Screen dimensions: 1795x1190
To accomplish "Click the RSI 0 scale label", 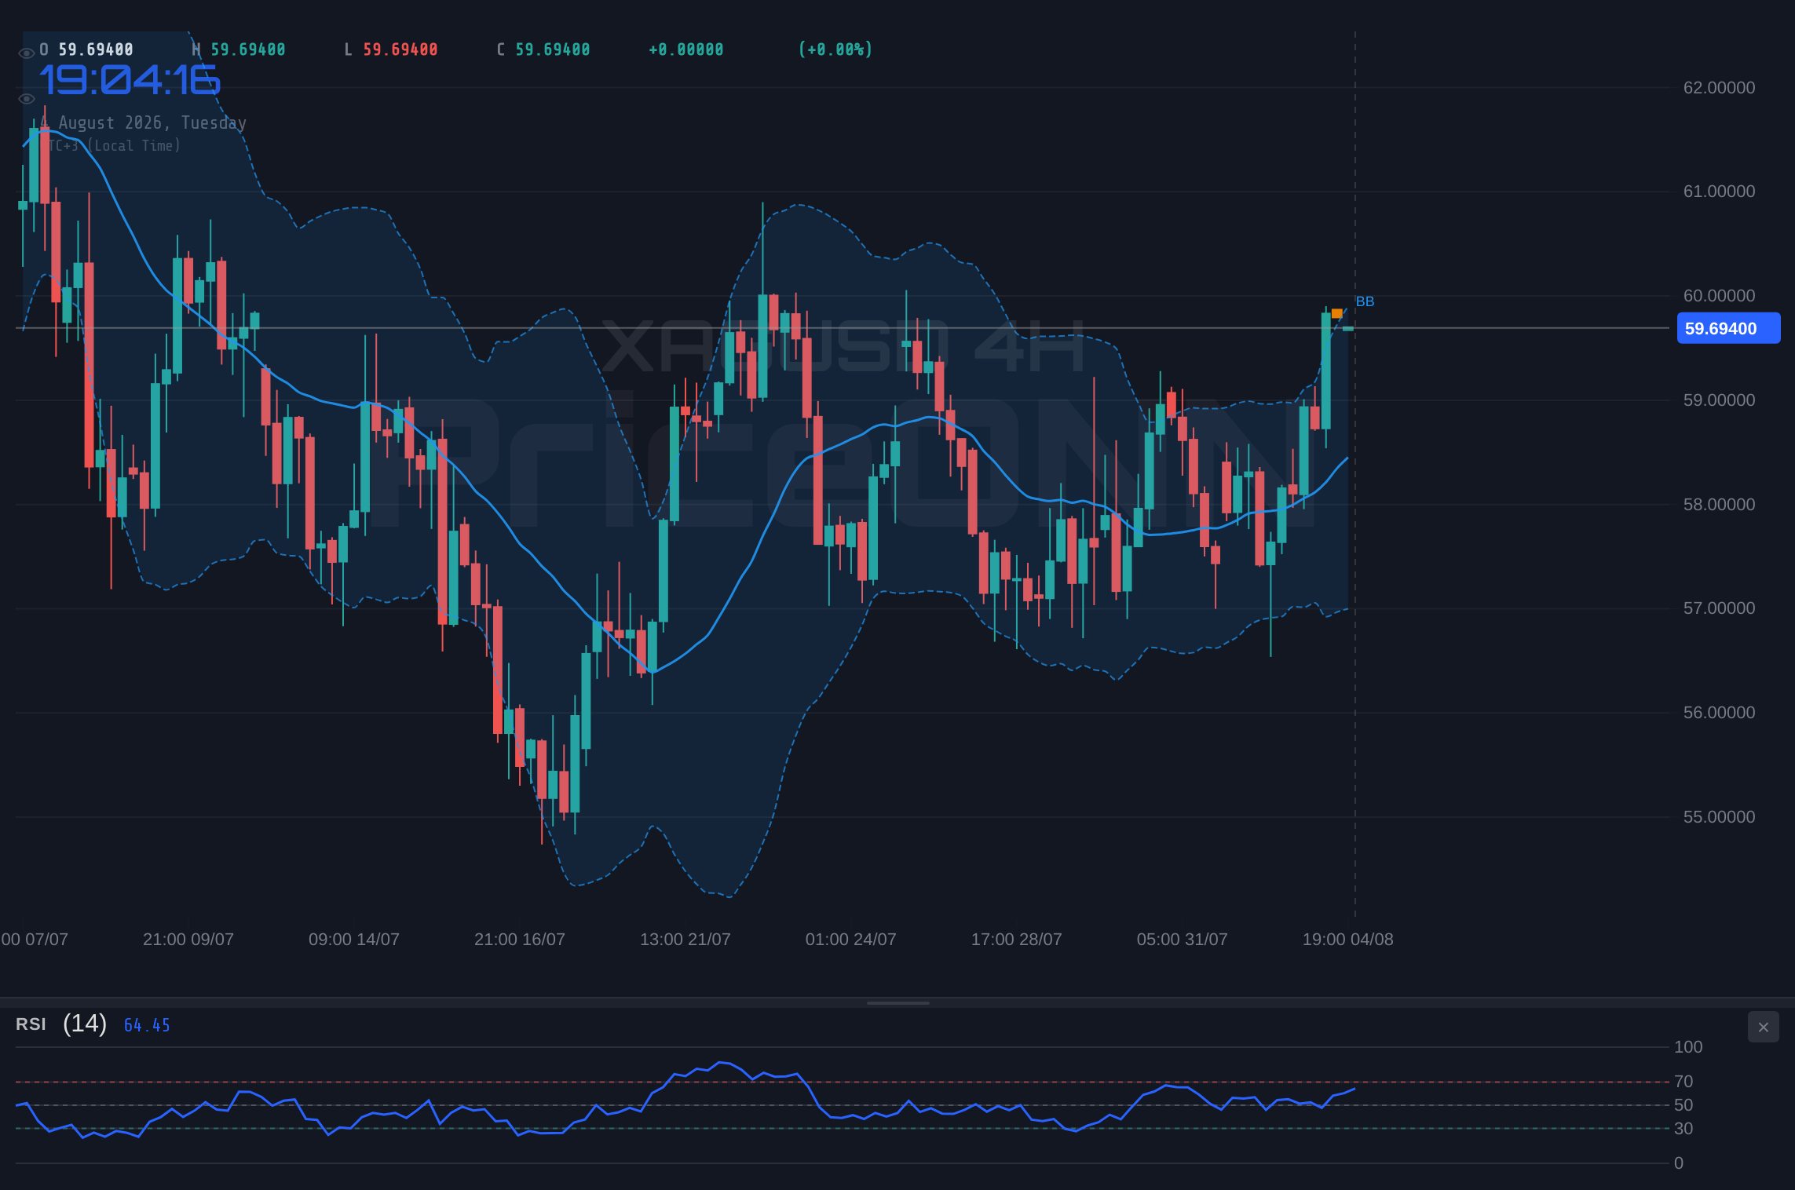I will (1679, 1163).
